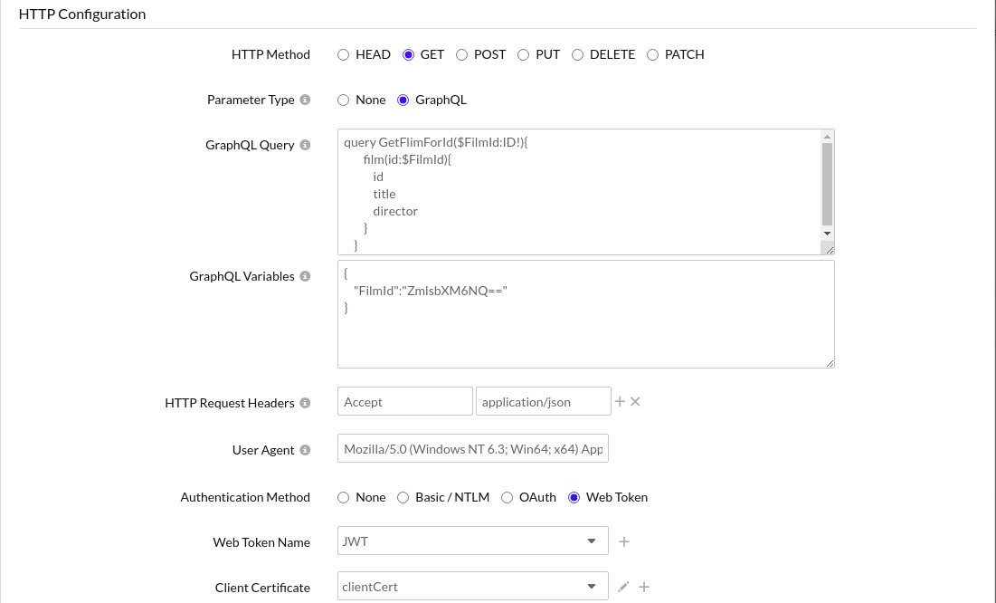Expand the Client Certificate dropdown
The width and height of the screenshot is (996, 603).
[472, 587]
